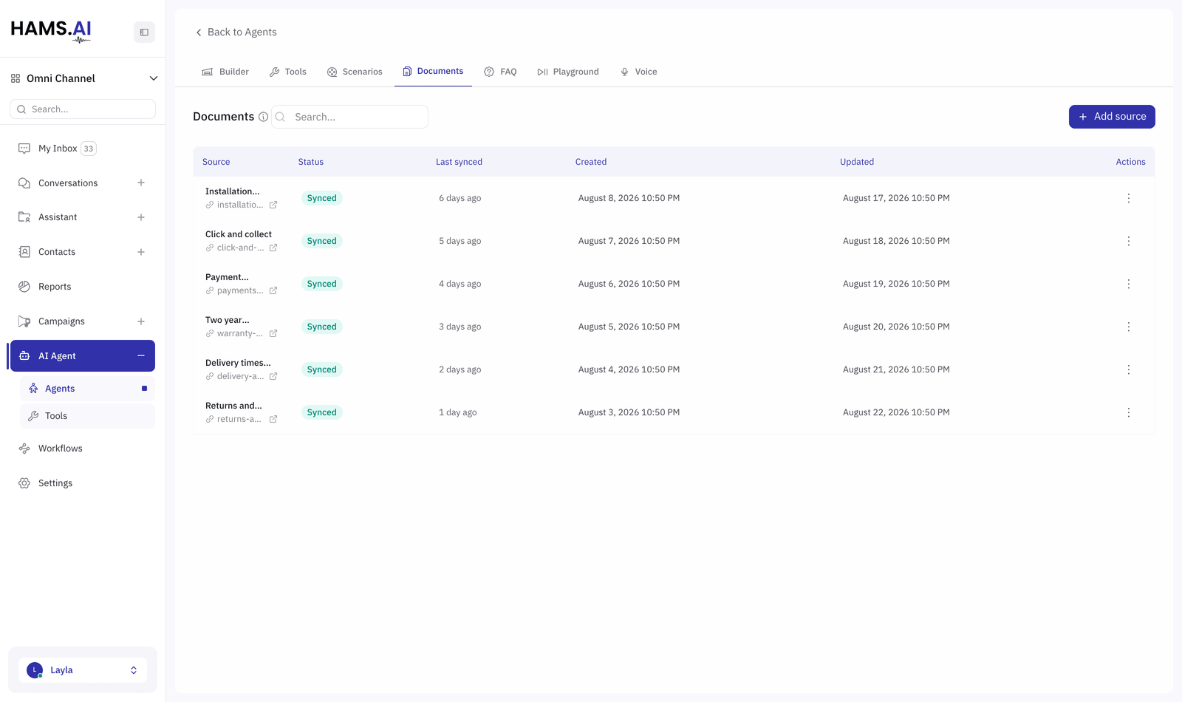Add new item next to Assistant
The image size is (1182, 702).
[141, 217]
